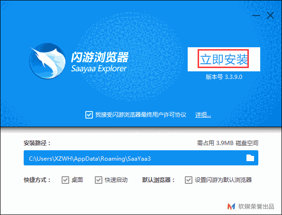Click the 需占用 3.9MB 磁盘空间 text
Image resolution: width=282 pixels, height=215 pixels.
point(227,143)
